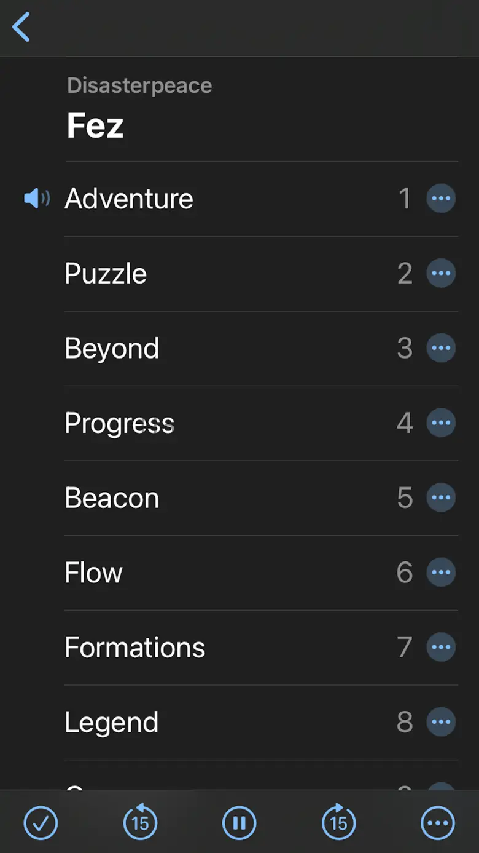Tap the ellipsis for Progress track
This screenshot has height=853, width=479.
pyautogui.click(x=441, y=423)
